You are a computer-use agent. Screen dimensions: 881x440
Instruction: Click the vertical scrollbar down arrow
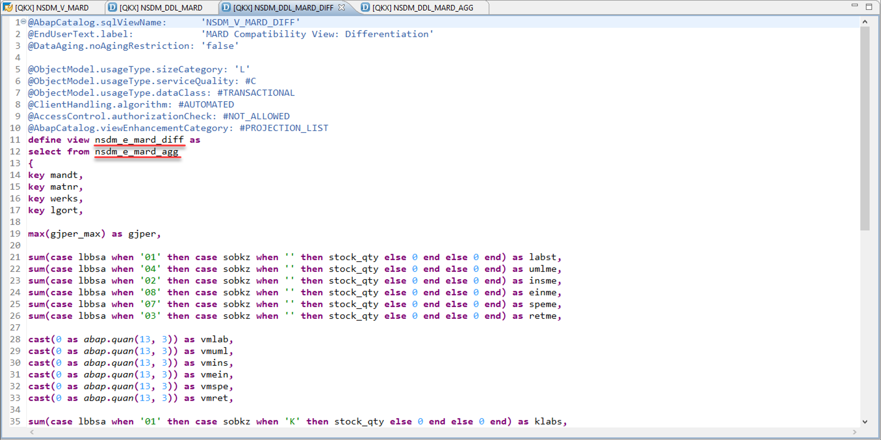[x=865, y=421]
